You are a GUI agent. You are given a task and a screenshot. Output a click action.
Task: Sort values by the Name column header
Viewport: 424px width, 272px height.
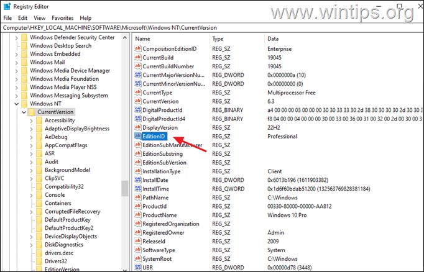tap(171, 39)
